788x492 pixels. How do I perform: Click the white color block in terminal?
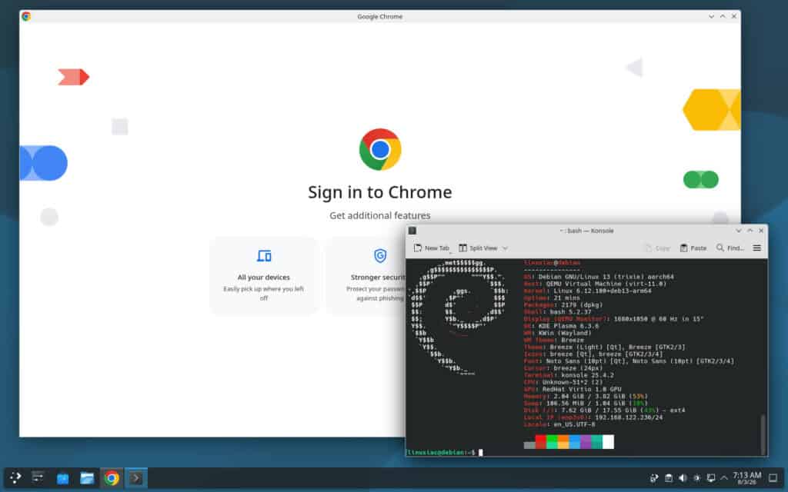coord(608,442)
